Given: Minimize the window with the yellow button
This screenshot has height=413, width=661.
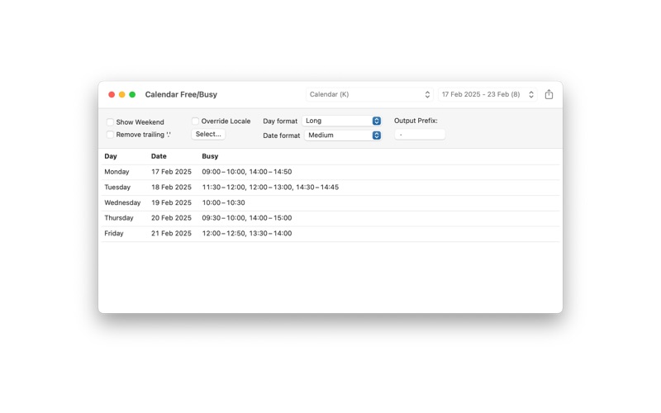Looking at the screenshot, I should 121,94.
